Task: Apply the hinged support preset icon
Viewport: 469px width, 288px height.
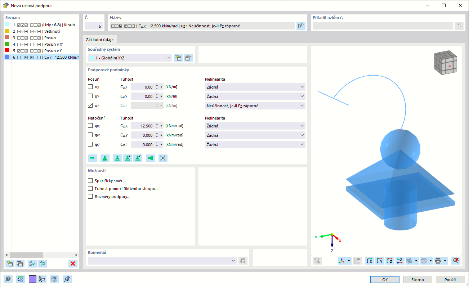Action: (x=105, y=158)
